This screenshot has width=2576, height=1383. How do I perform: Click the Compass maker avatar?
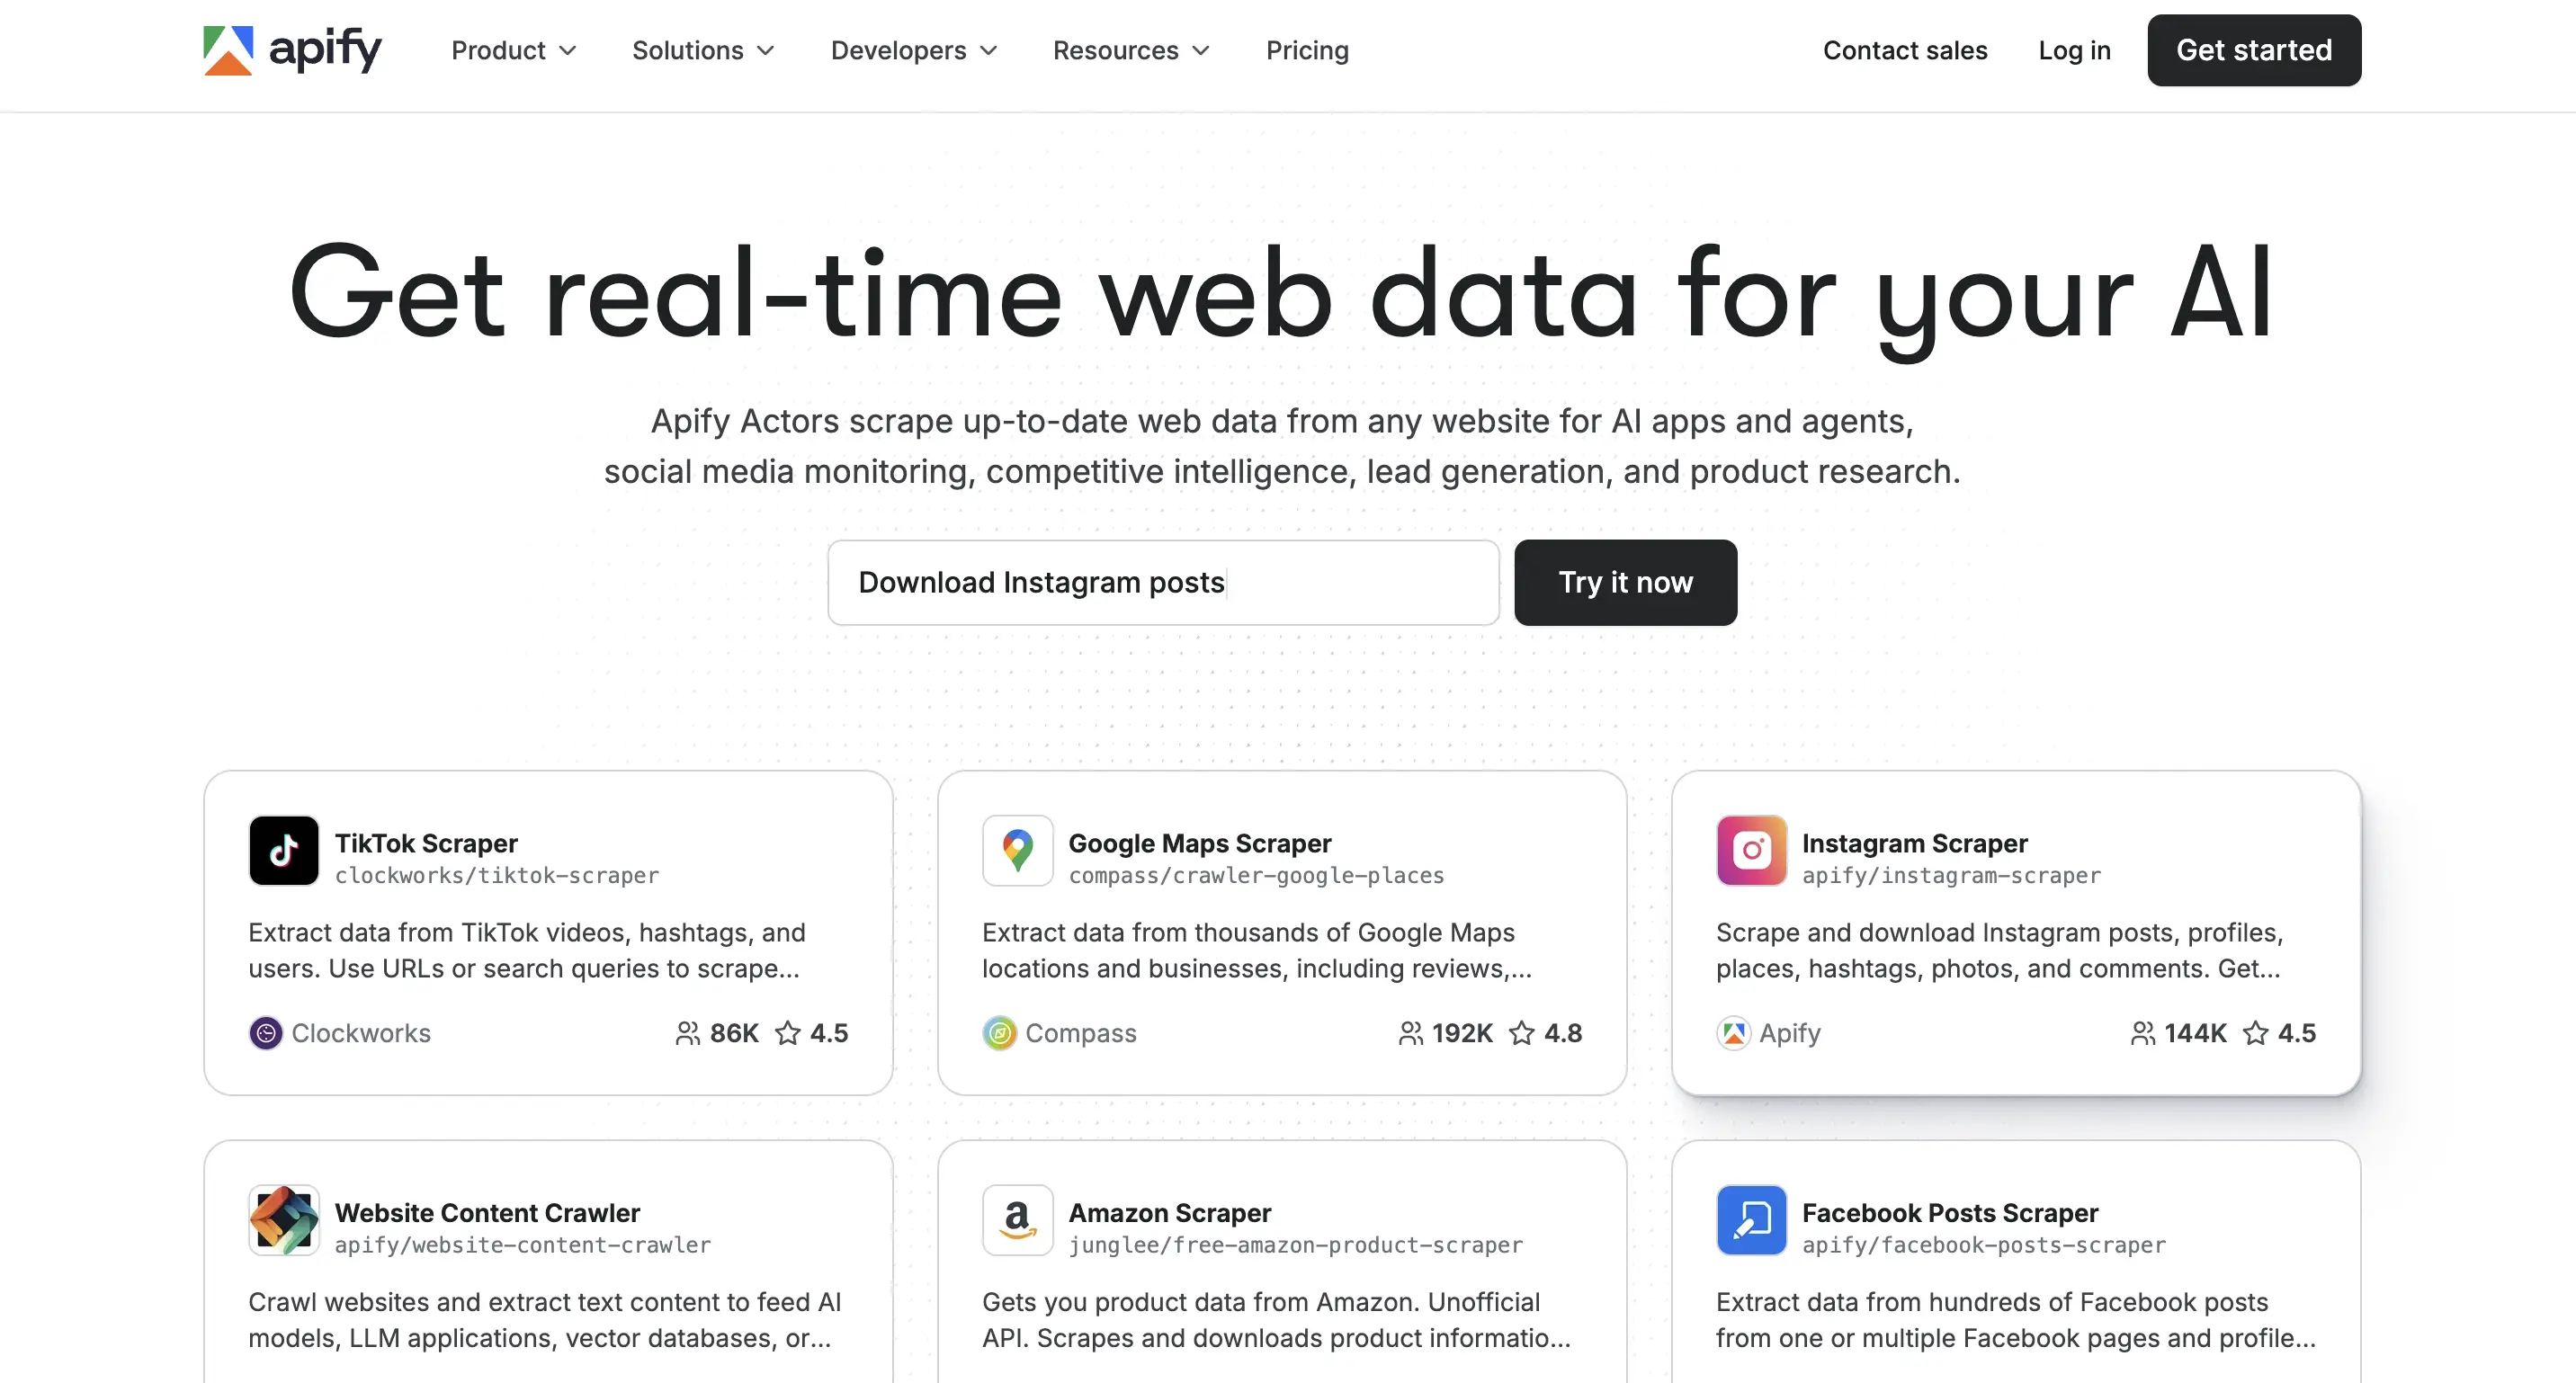coord(999,1033)
